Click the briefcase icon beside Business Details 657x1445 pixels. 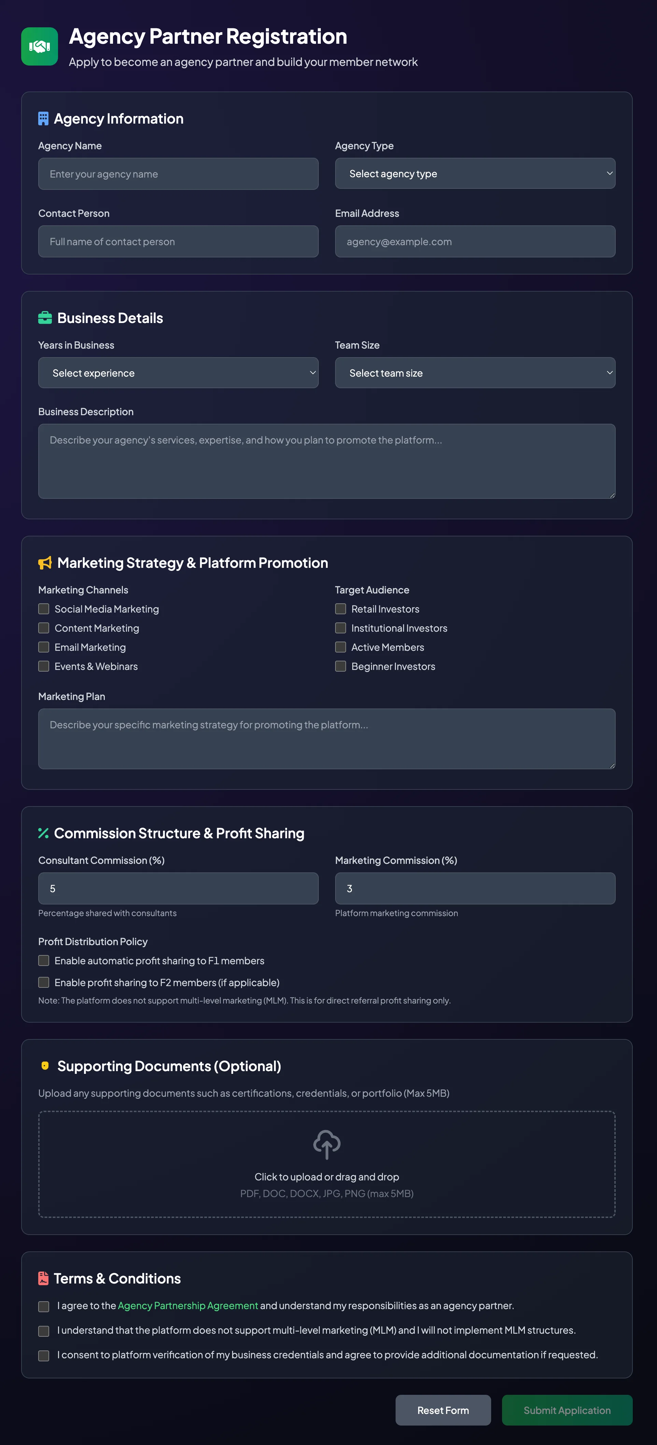coord(45,318)
